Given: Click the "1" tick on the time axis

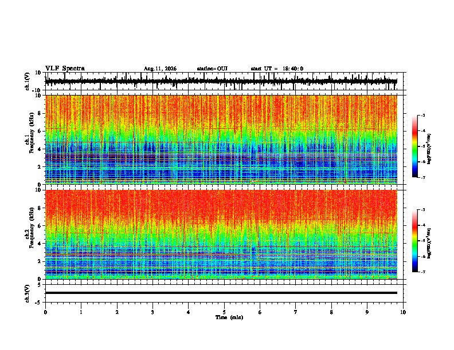Looking at the screenshot, I should 81,312.
